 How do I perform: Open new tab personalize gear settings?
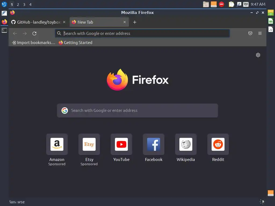(258, 55)
